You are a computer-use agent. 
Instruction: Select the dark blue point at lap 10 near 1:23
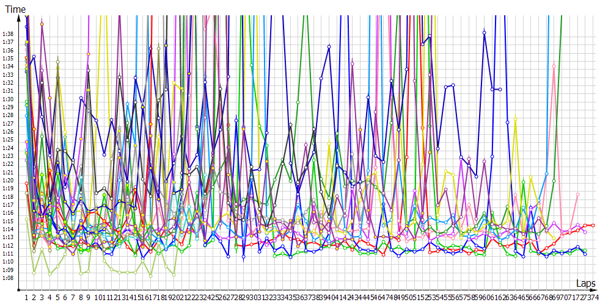click(104, 155)
